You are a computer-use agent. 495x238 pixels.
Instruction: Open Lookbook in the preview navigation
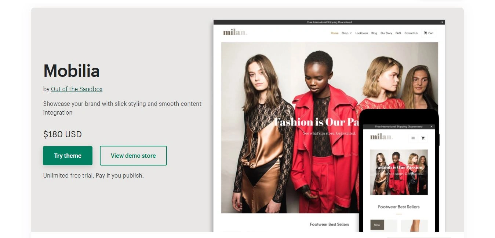coord(361,33)
